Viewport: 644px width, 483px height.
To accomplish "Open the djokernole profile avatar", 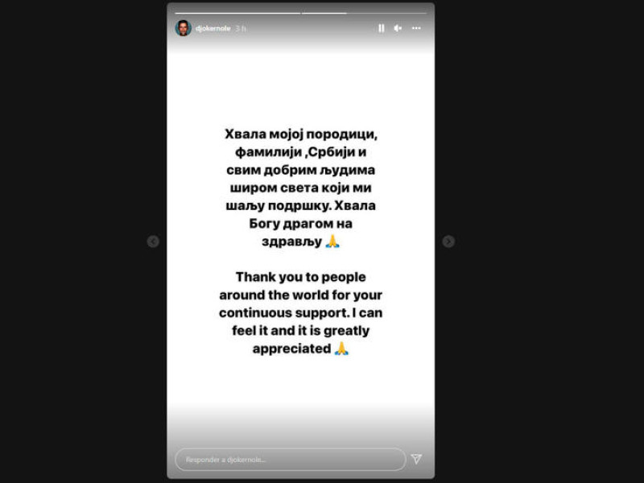I will tap(184, 28).
